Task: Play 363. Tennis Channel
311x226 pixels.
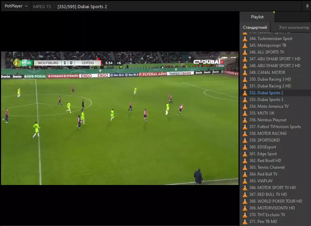Action: [x=275, y=167]
